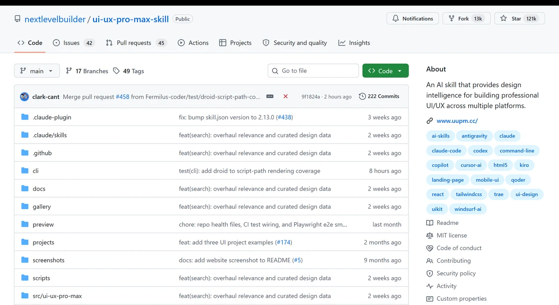Click the Custom properties note icon
This screenshot has width=559, height=305.
429,298
